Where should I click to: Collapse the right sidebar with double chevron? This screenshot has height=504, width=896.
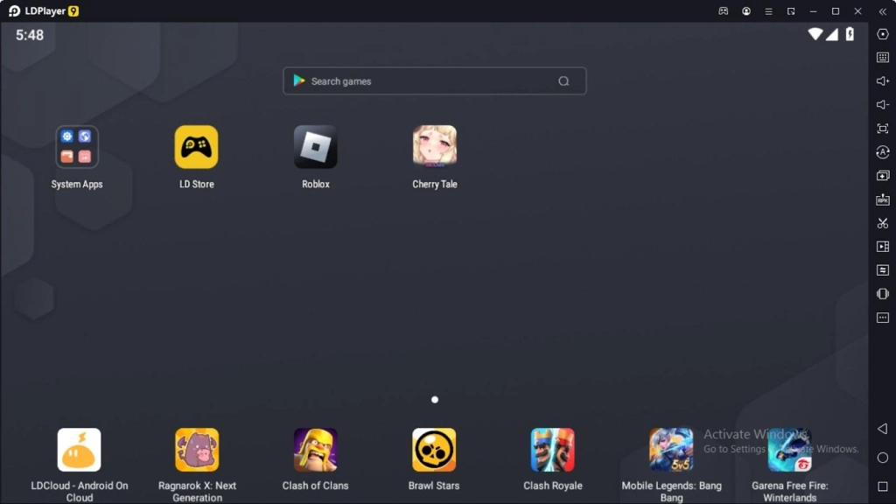882,11
